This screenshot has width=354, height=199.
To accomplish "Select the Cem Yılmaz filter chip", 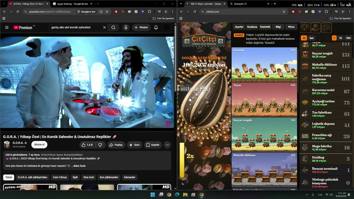I will (60, 177).
